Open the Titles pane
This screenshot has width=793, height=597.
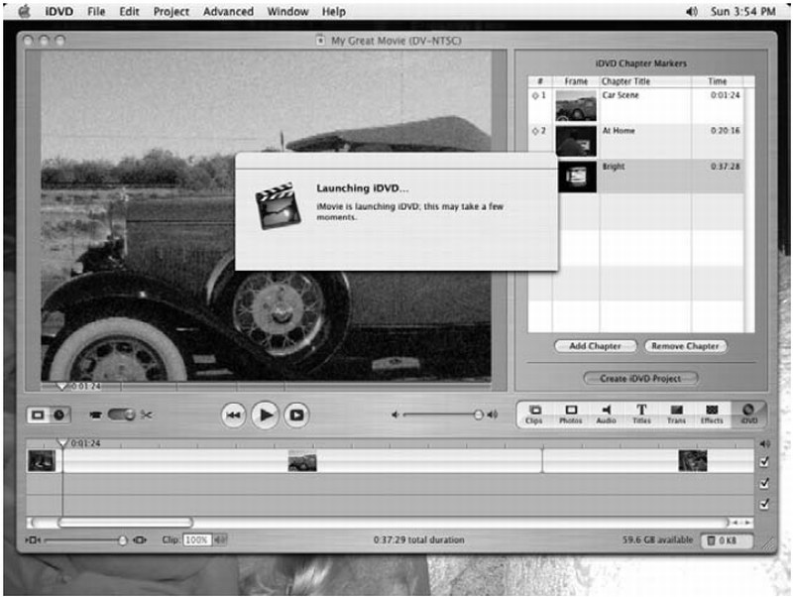pyautogui.click(x=641, y=414)
